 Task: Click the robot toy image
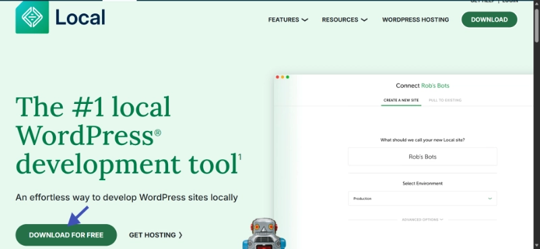264,233
